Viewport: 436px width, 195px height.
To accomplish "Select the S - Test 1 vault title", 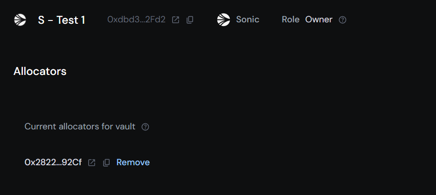I will pyautogui.click(x=62, y=20).
